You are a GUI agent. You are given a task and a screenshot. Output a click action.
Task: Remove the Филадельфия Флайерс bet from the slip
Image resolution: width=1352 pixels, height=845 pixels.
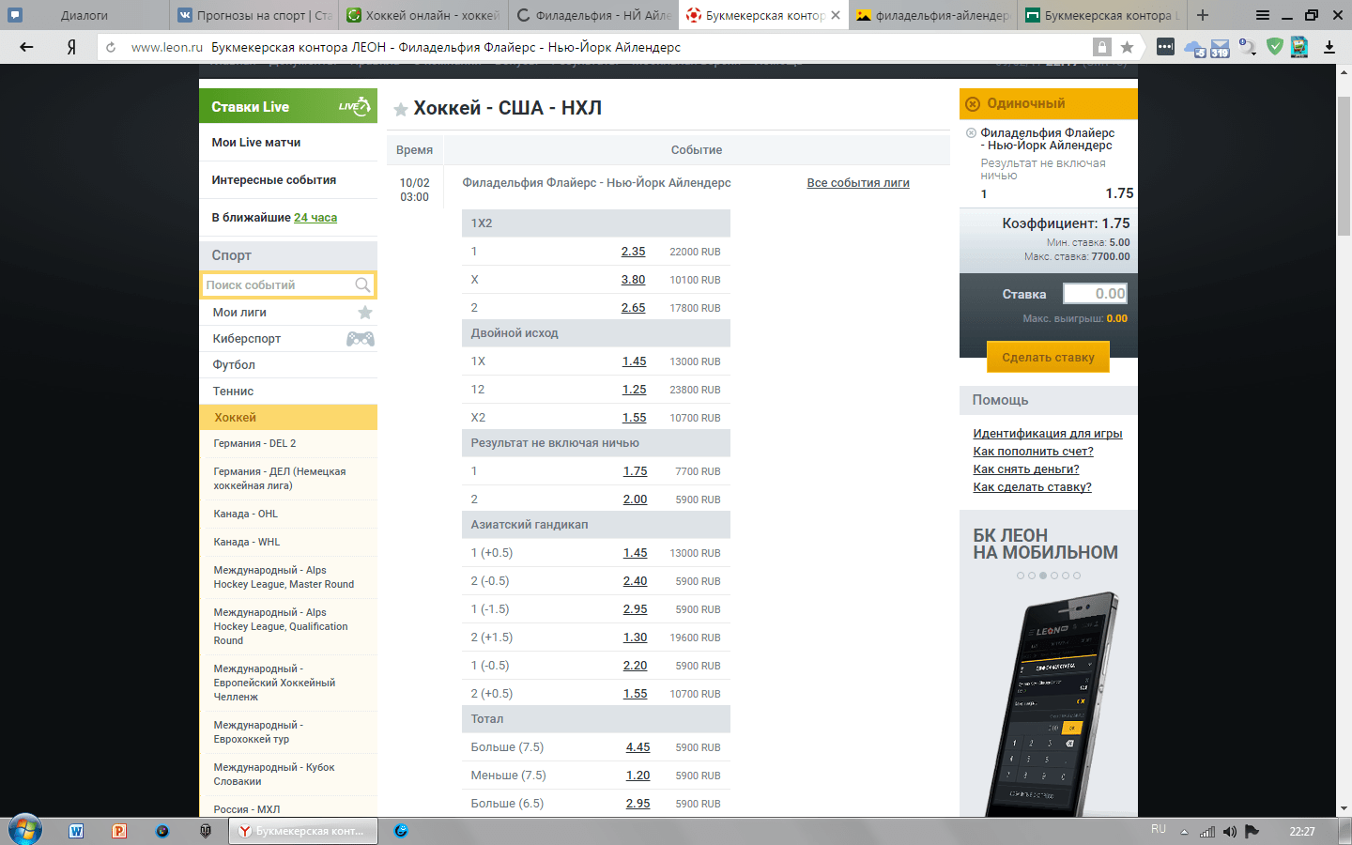pos(971,133)
